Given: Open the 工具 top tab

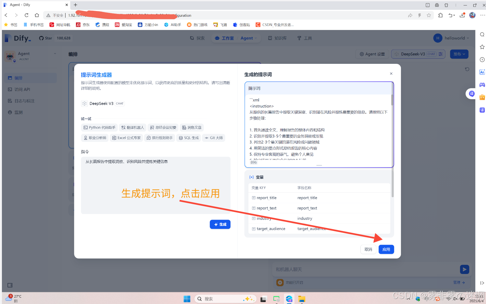Looking at the screenshot, I should [304, 38].
